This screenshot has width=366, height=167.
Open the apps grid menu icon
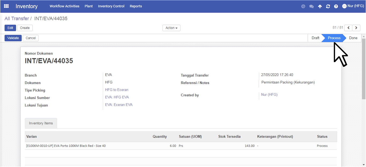(6, 6)
